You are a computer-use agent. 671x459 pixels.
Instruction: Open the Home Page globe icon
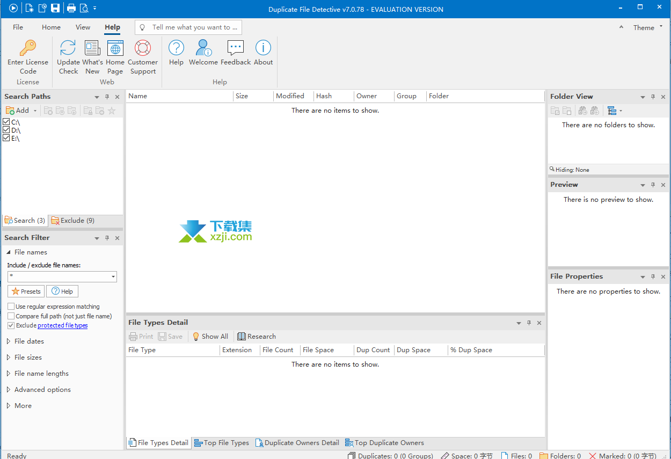115,57
